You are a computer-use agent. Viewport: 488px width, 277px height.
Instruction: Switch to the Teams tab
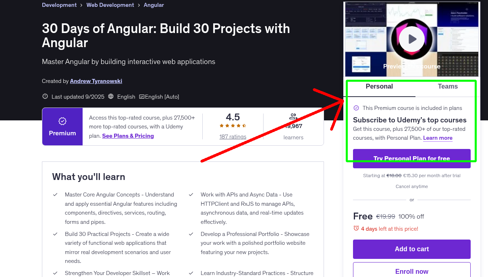pos(448,87)
